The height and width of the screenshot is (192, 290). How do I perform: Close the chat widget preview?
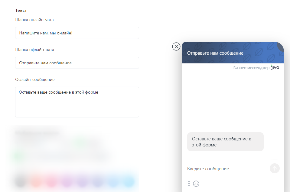tap(176, 46)
